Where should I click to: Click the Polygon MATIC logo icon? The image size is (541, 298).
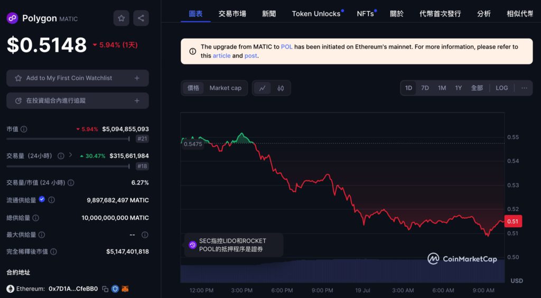[x=13, y=18]
